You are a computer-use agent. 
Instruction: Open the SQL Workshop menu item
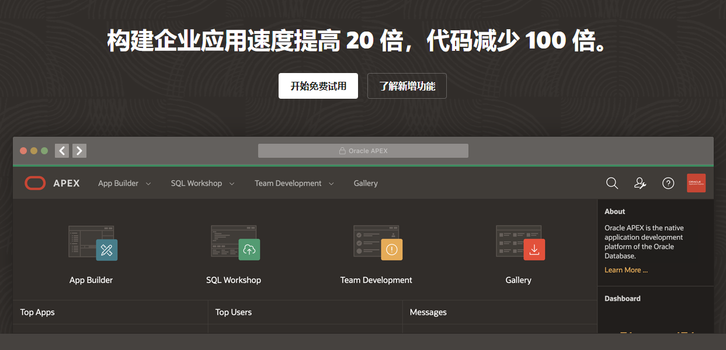click(196, 183)
